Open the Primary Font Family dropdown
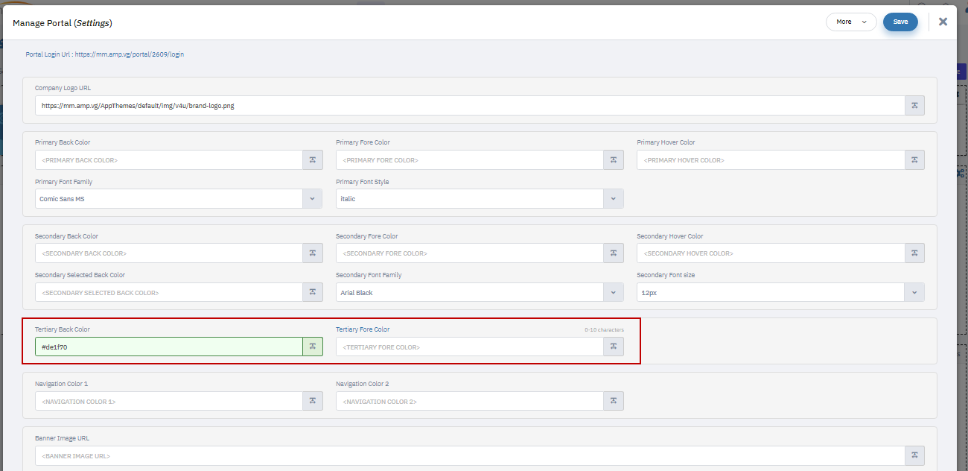 tap(313, 199)
